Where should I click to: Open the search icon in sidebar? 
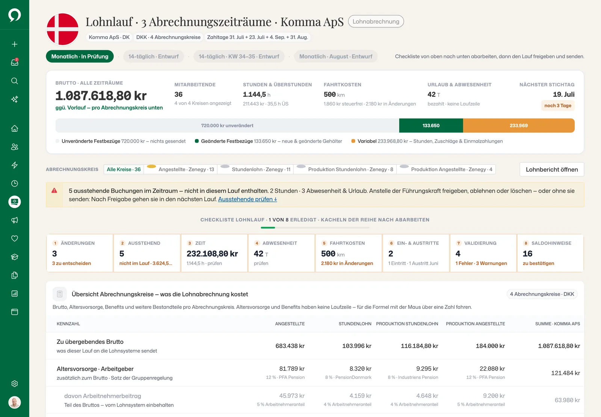point(15,81)
